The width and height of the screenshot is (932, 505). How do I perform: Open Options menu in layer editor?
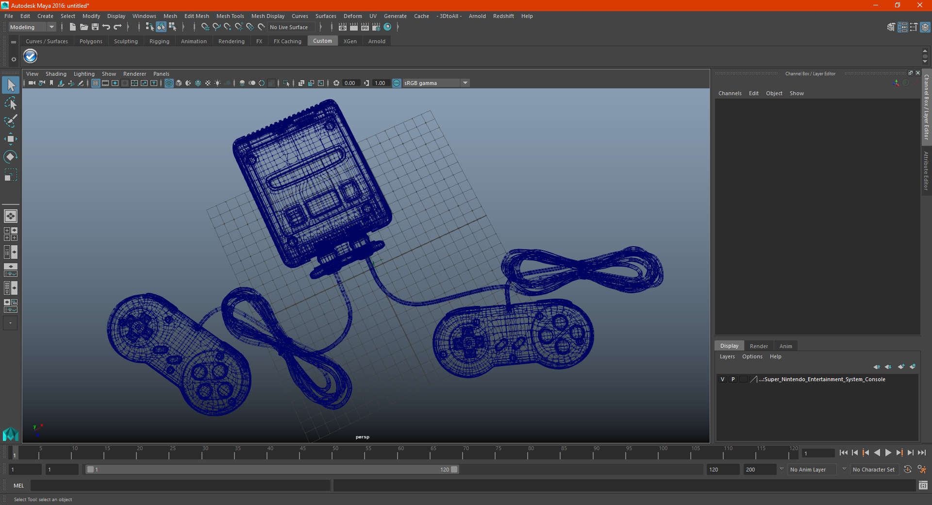[x=752, y=356]
